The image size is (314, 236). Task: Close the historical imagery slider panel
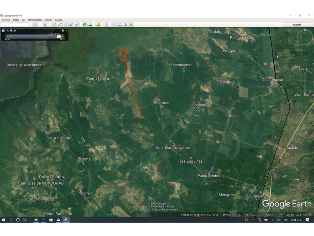[67, 31]
